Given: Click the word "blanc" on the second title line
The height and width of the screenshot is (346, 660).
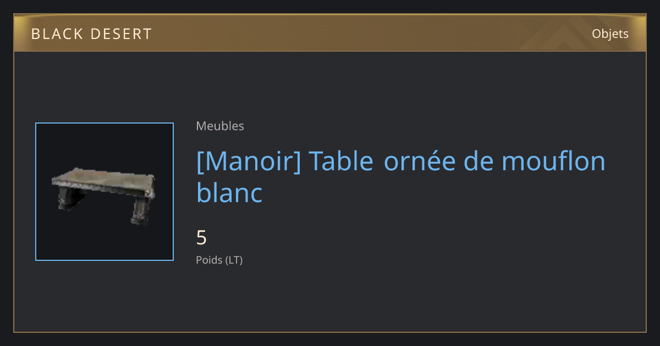Looking at the screenshot, I should (229, 192).
